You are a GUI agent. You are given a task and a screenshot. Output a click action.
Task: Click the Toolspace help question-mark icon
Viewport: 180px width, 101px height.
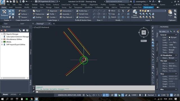coord(27,30)
